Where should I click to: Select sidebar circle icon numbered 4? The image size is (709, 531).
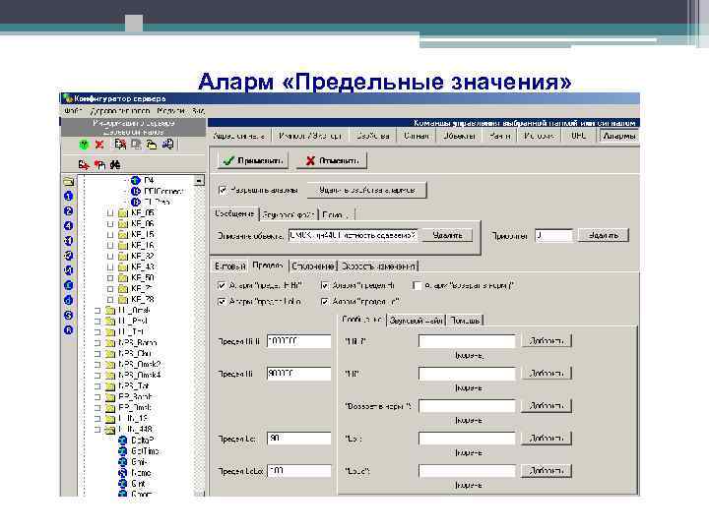click(68, 226)
